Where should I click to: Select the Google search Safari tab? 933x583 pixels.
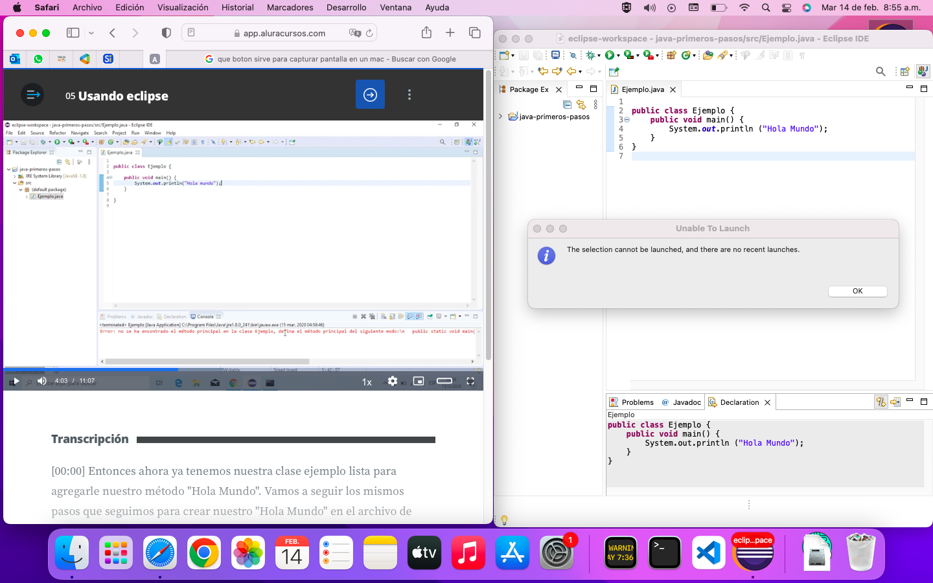tap(330, 59)
